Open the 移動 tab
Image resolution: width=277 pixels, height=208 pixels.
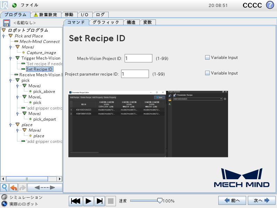[x=69, y=15]
